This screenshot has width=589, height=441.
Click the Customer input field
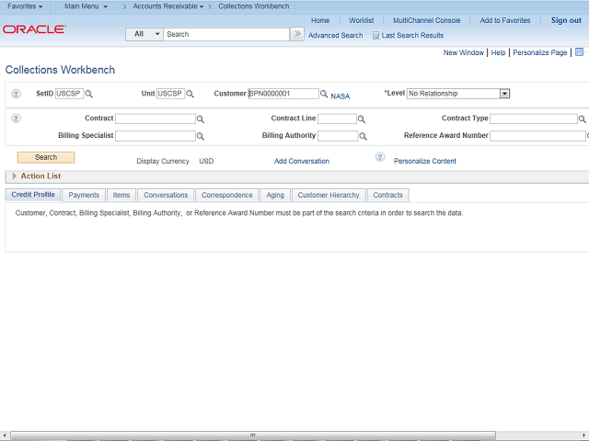point(283,94)
